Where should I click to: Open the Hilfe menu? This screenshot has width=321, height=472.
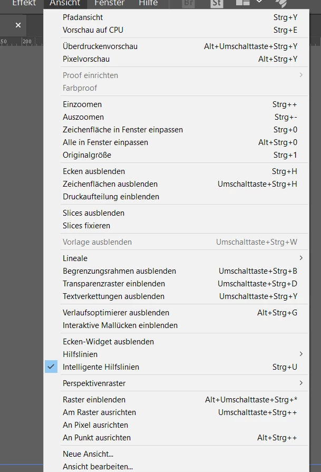pyautogui.click(x=148, y=4)
